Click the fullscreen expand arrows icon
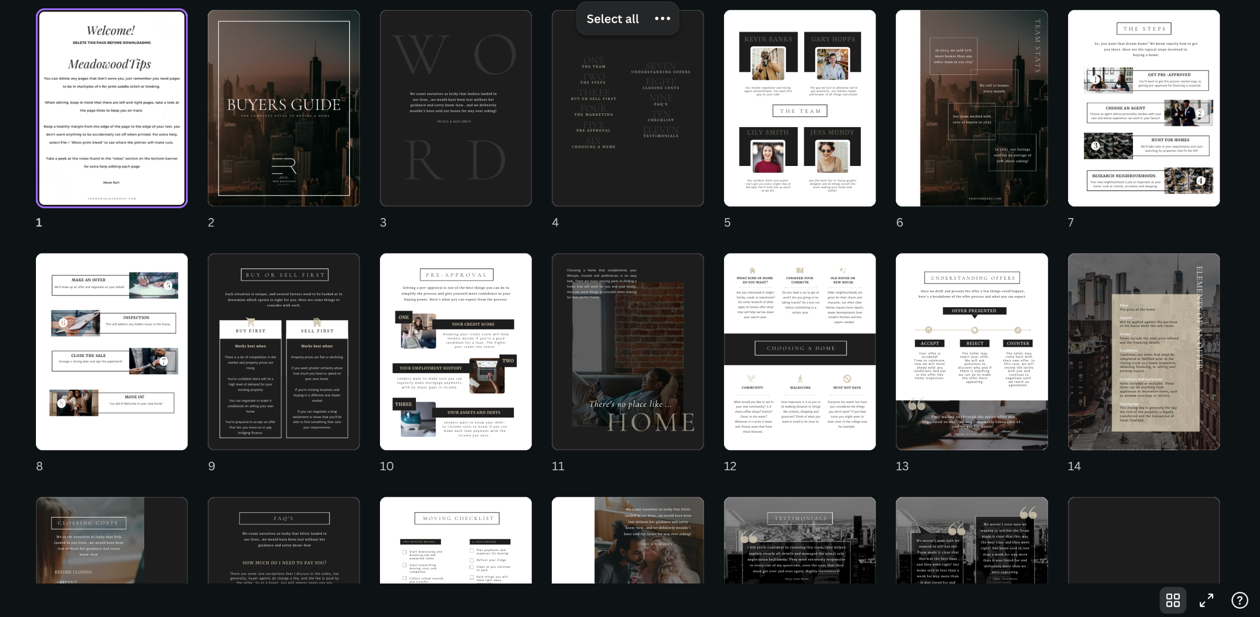Screen dimensions: 1260x617 (x=1206, y=600)
